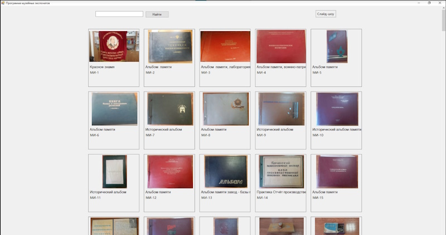Viewport: 446px width, 235px height.
Task: Open the red album thumbnail МИ-3
Action: (x=225, y=46)
